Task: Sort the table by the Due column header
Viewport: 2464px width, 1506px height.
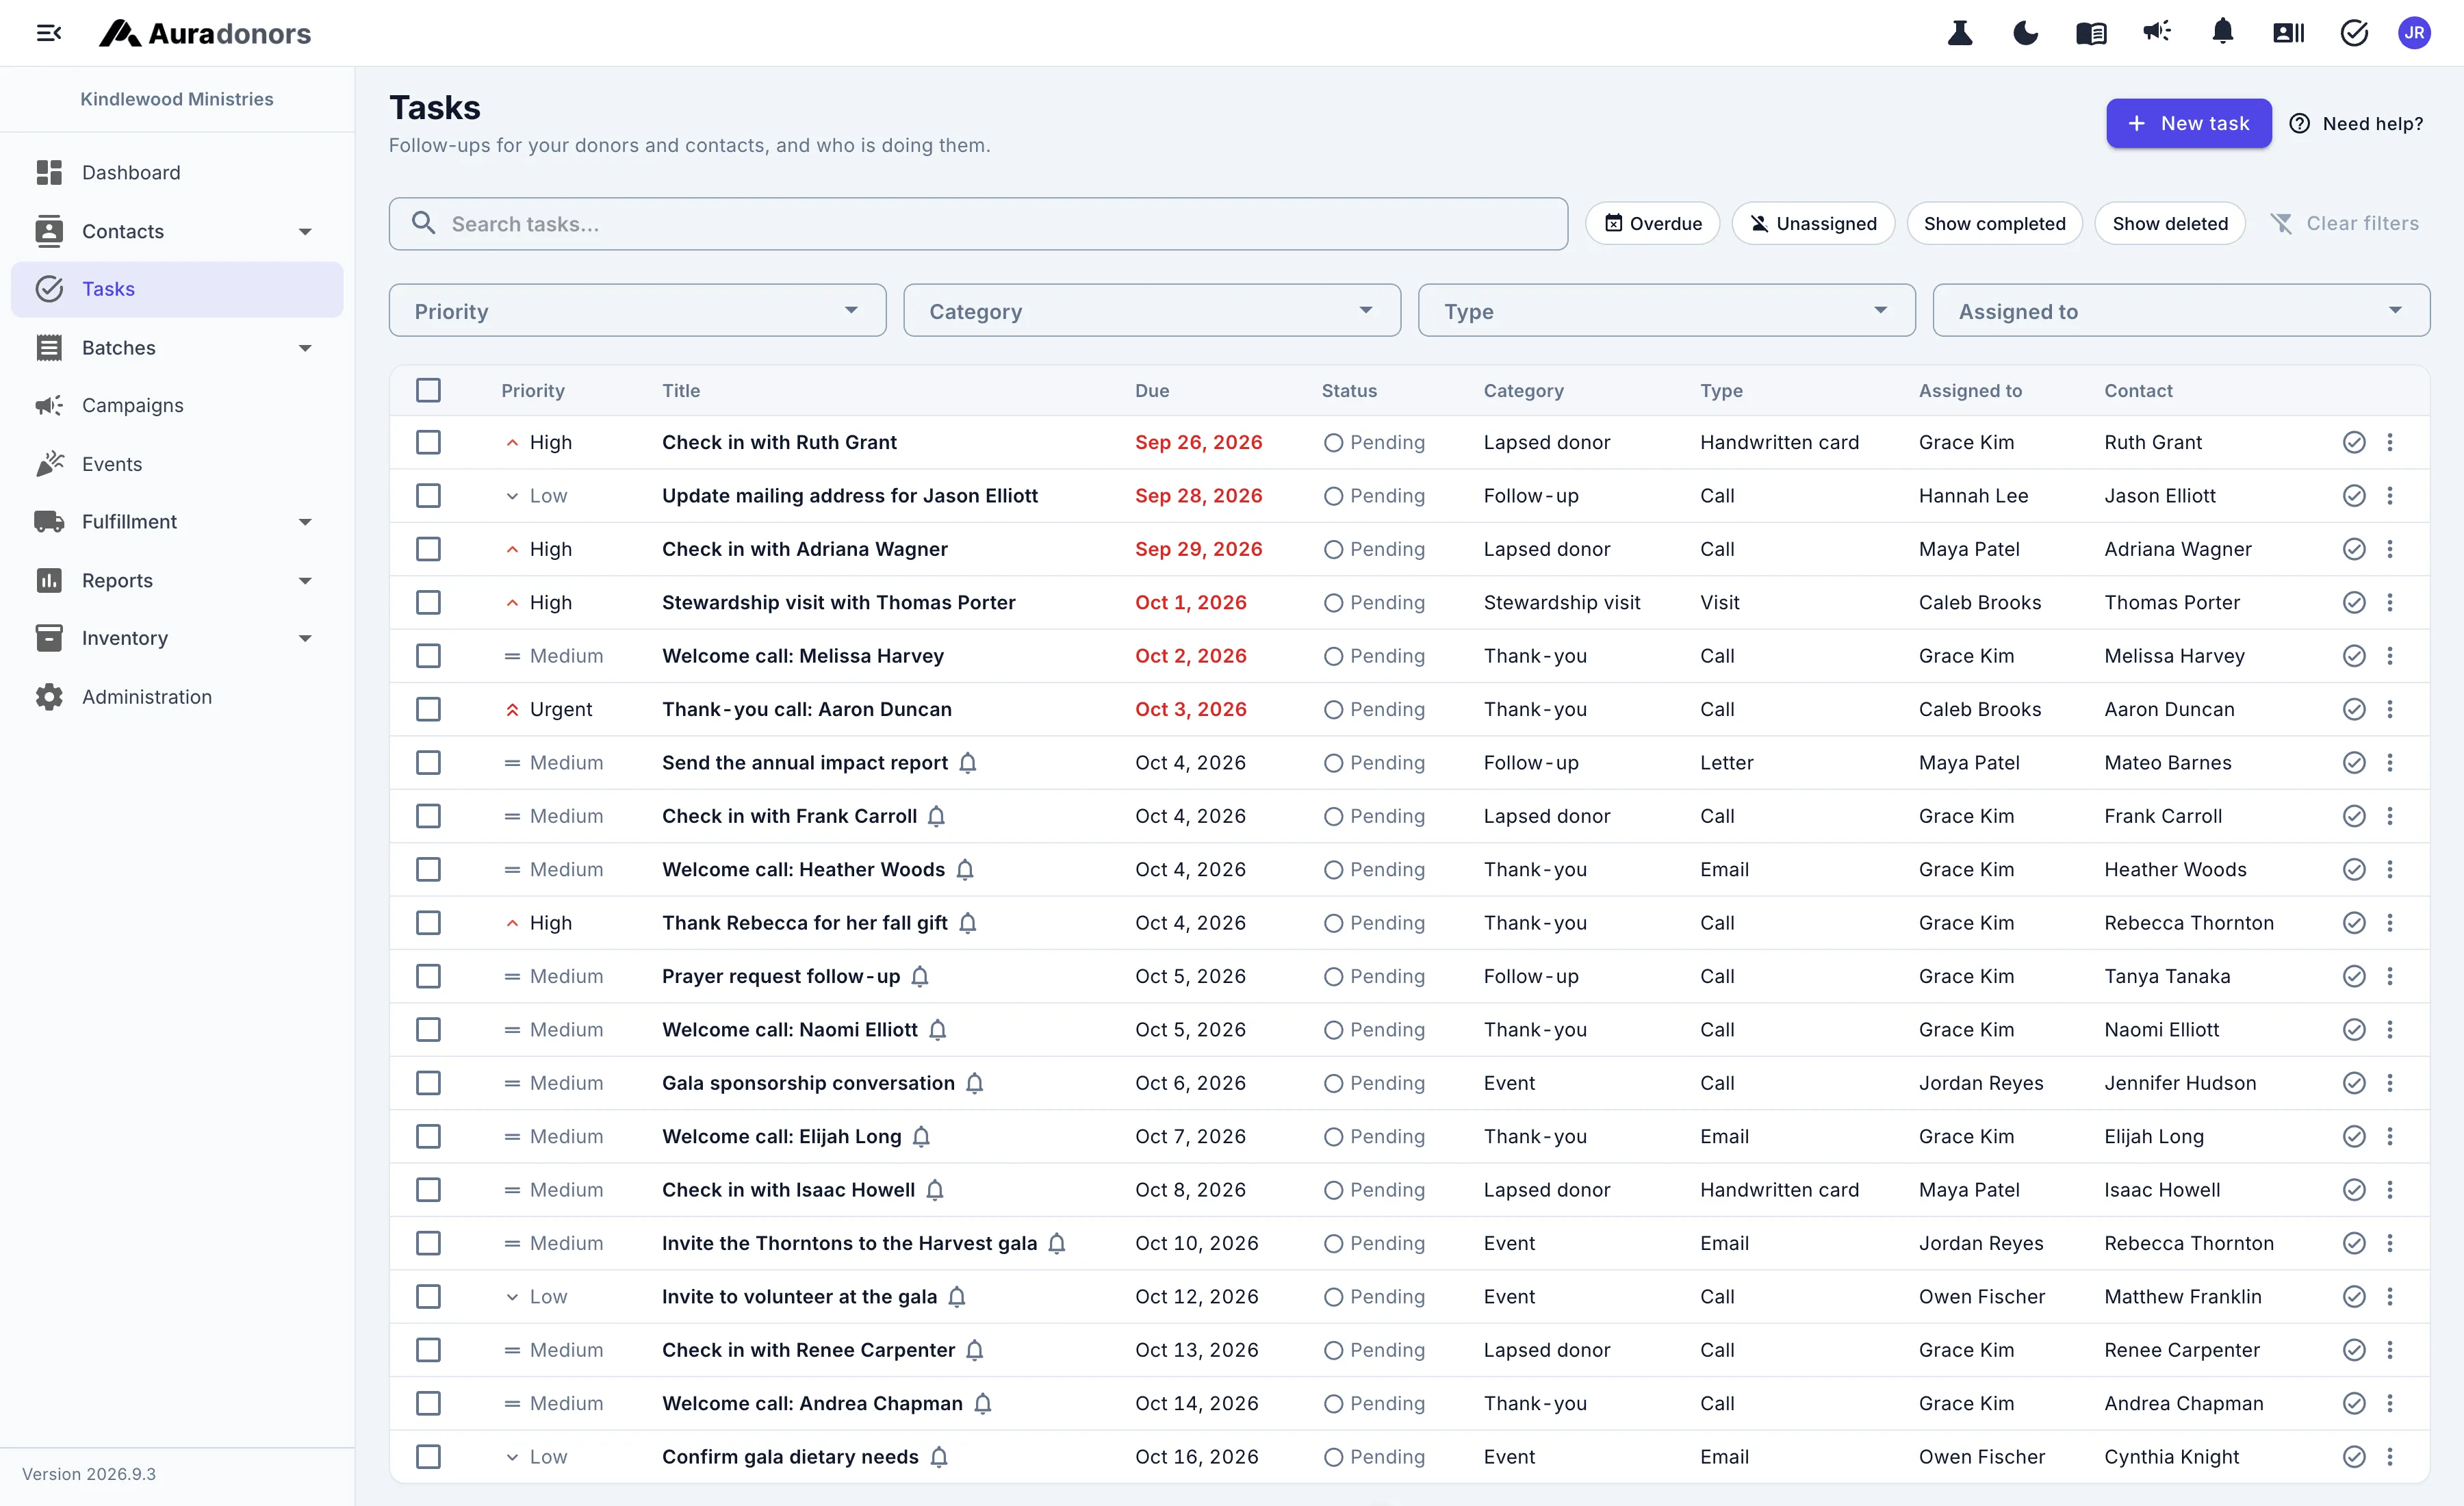Action: click(x=1152, y=390)
